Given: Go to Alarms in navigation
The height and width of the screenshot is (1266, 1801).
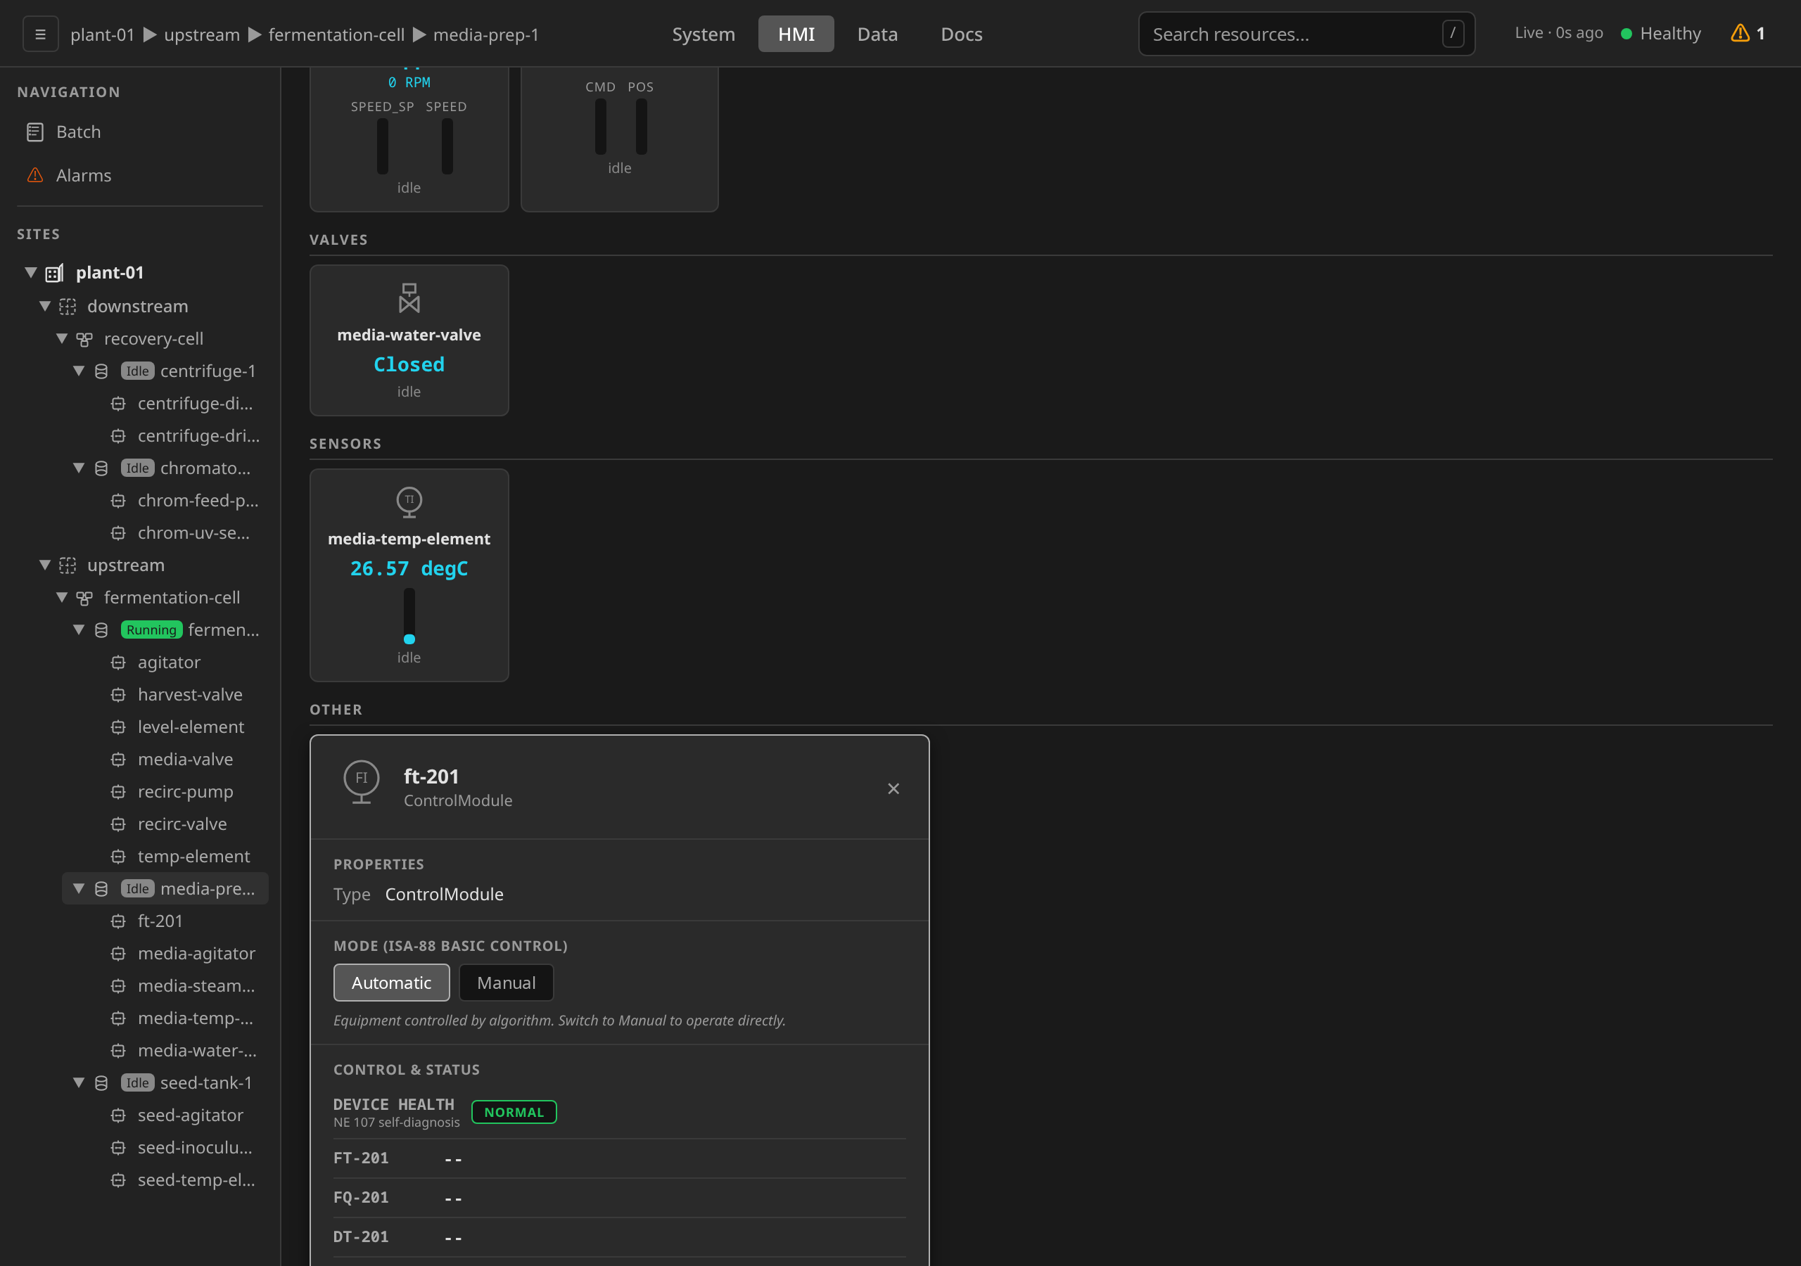Looking at the screenshot, I should (139, 175).
